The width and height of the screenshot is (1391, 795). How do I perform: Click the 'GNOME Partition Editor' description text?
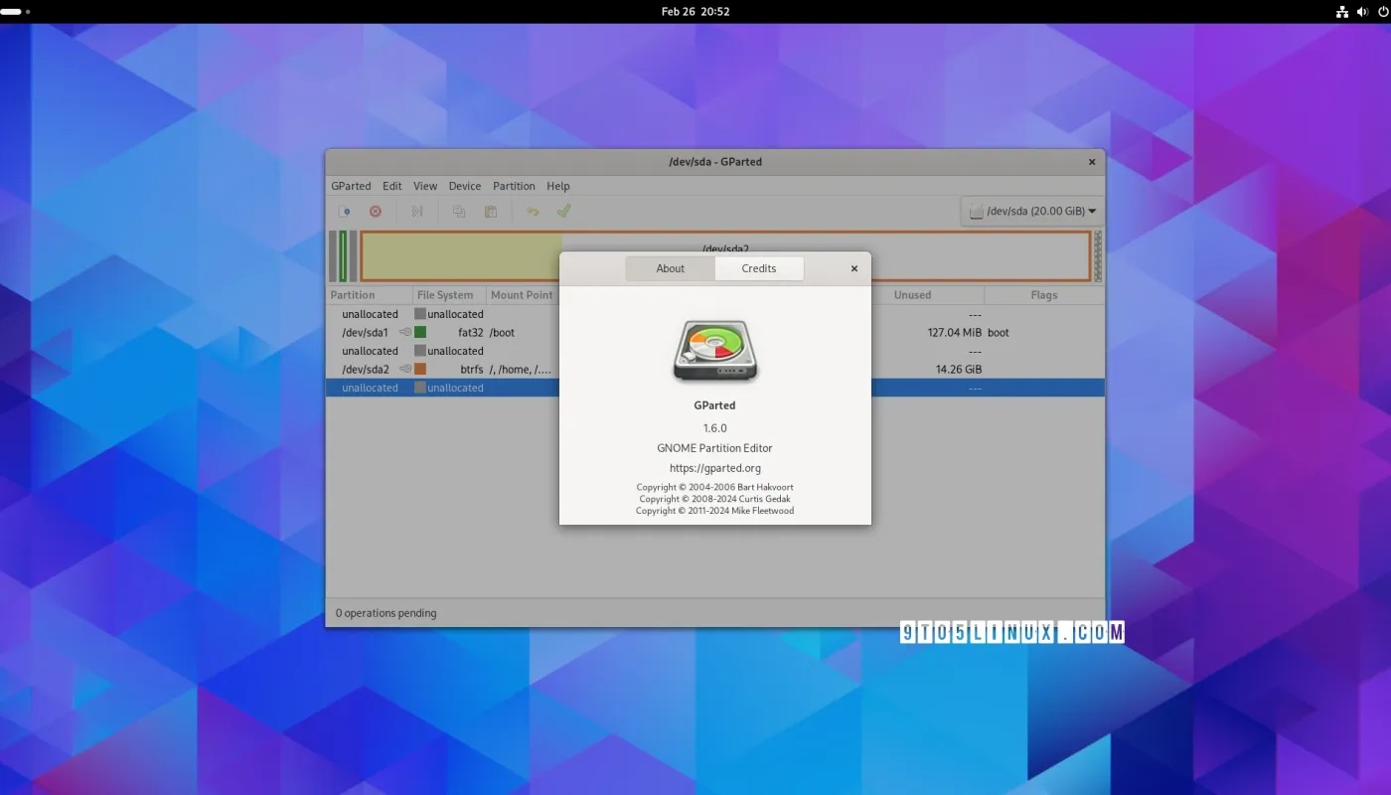(x=715, y=448)
